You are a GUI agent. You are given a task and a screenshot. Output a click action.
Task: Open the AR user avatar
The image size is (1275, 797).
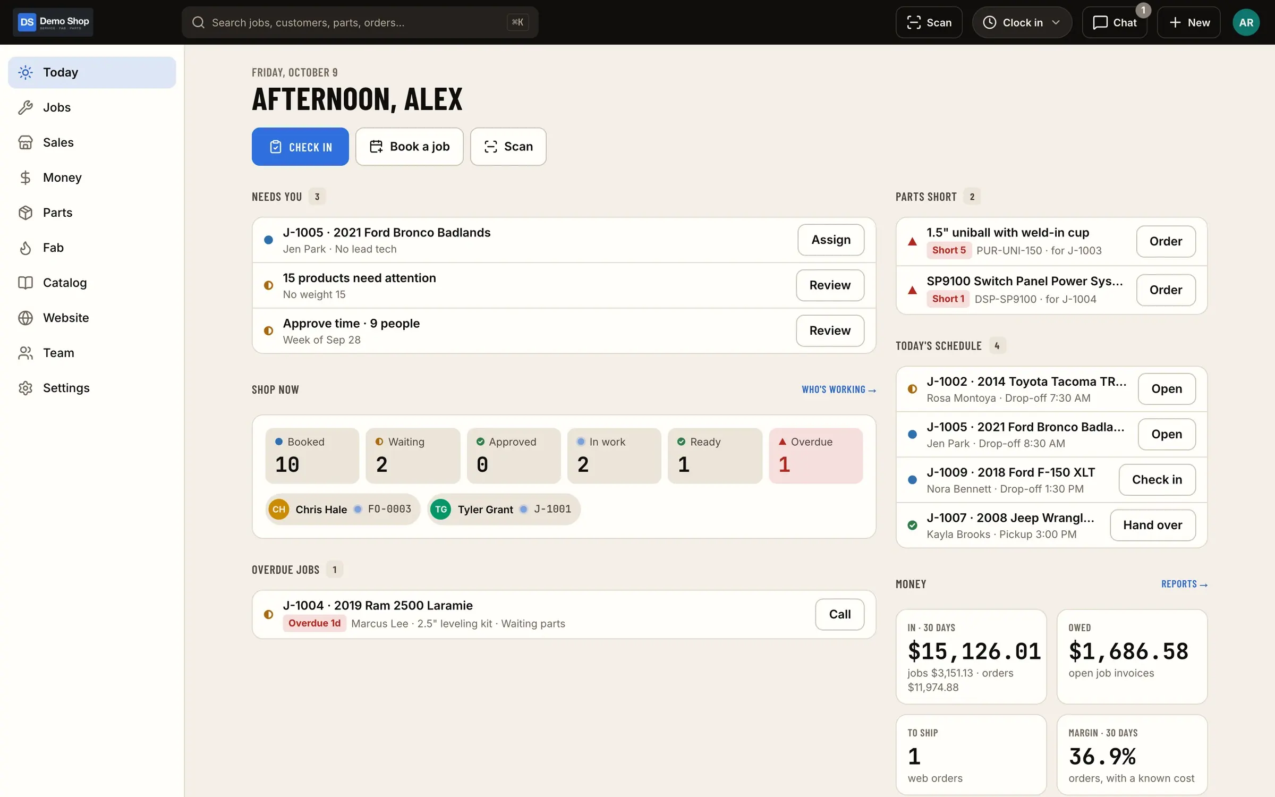click(x=1246, y=22)
